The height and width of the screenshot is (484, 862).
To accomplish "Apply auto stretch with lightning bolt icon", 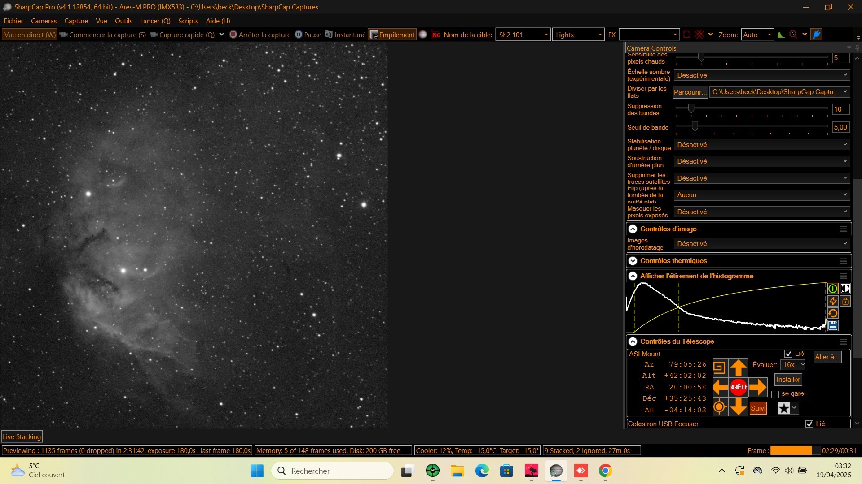I will [x=833, y=301].
